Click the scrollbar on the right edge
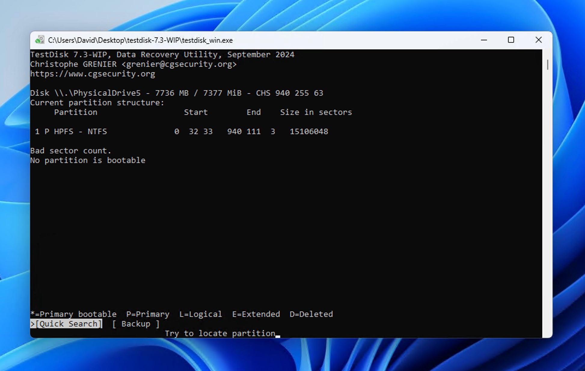This screenshot has height=371, width=585. pos(548,64)
